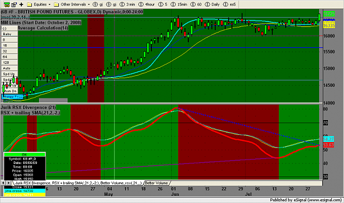Image resolution: width=344 pixels, height=203 pixels.
Task: Click the 'Jurik RSX Divergence (21)' study label
Action: (x=28, y=107)
